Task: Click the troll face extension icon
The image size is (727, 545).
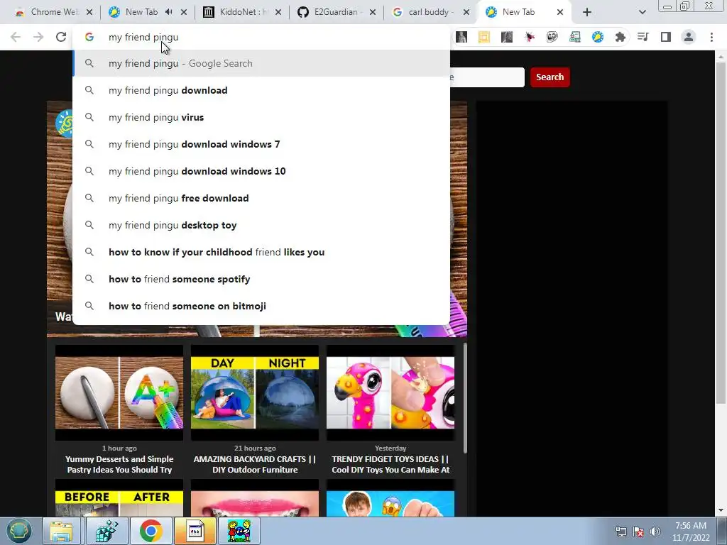Action: [552, 37]
